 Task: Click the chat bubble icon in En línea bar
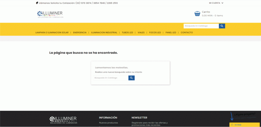point(232,125)
